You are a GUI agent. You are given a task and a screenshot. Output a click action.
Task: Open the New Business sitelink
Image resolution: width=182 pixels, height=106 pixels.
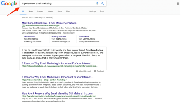pyautogui.click(x=30, y=36)
